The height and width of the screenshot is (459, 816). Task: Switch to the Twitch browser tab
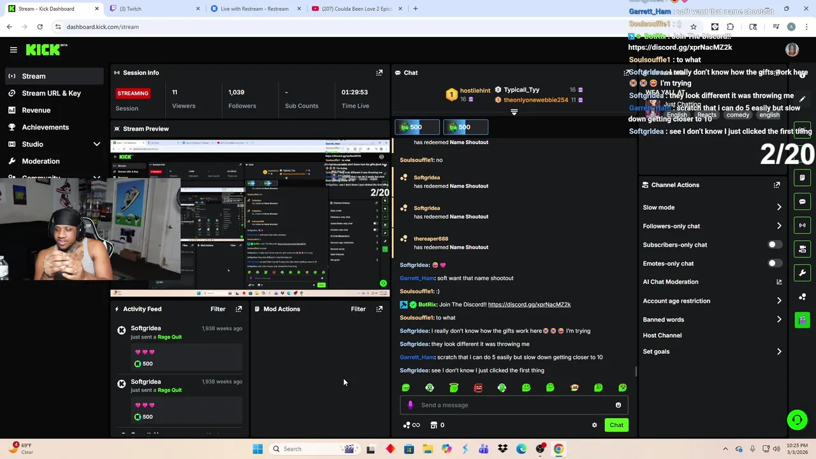click(x=153, y=9)
